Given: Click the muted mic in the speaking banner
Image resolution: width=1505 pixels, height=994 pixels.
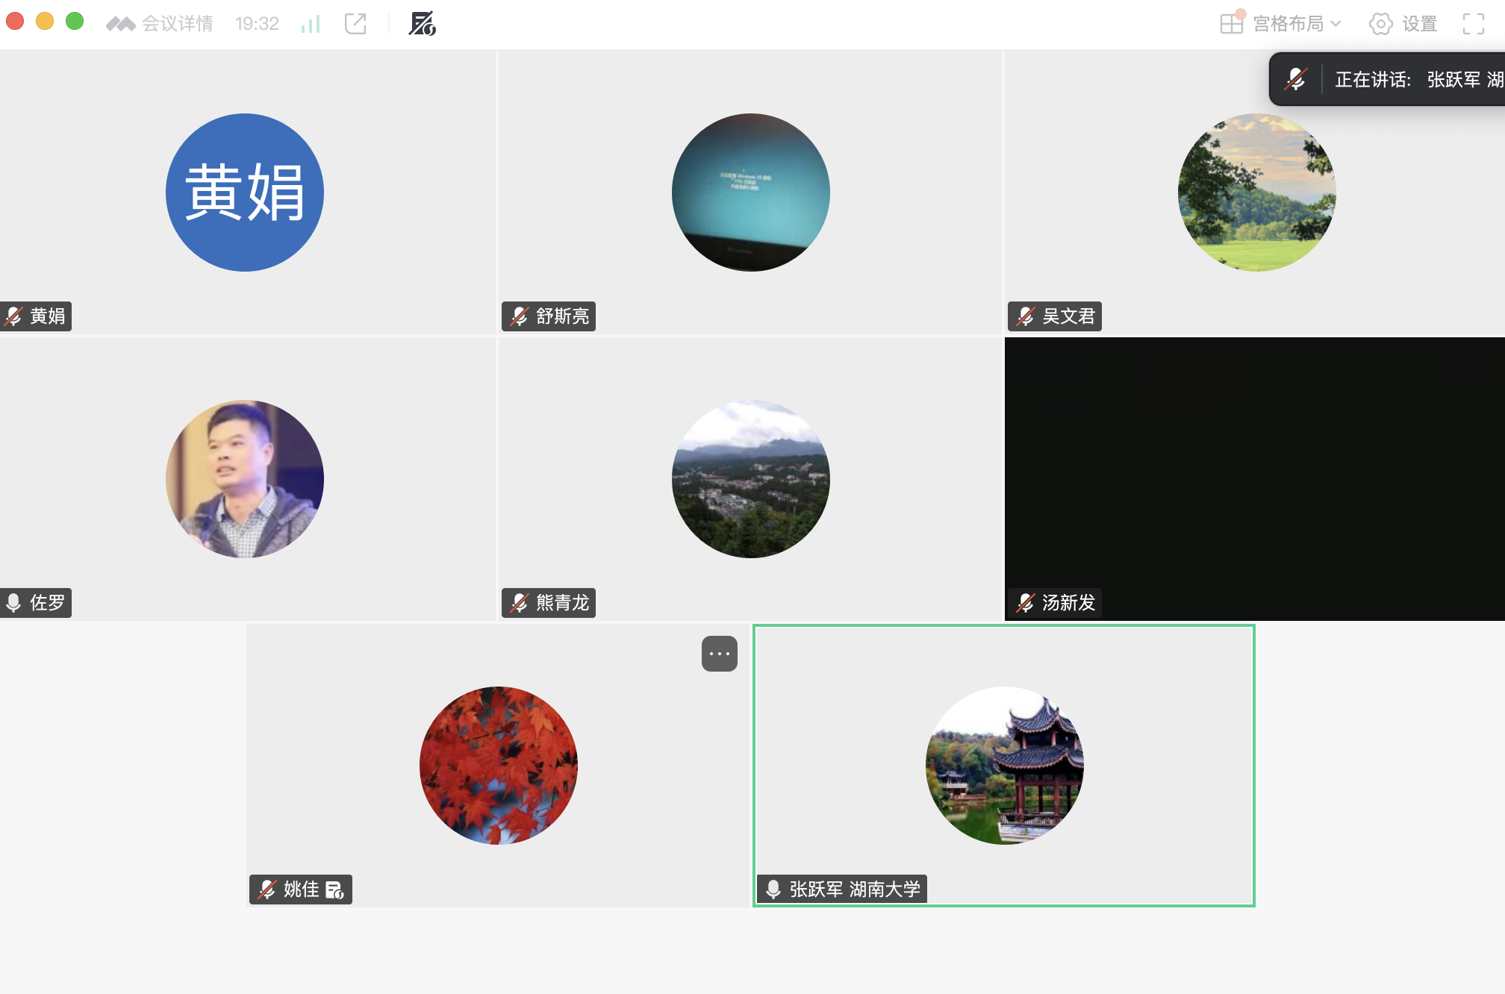Looking at the screenshot, I should [1296, 79].
